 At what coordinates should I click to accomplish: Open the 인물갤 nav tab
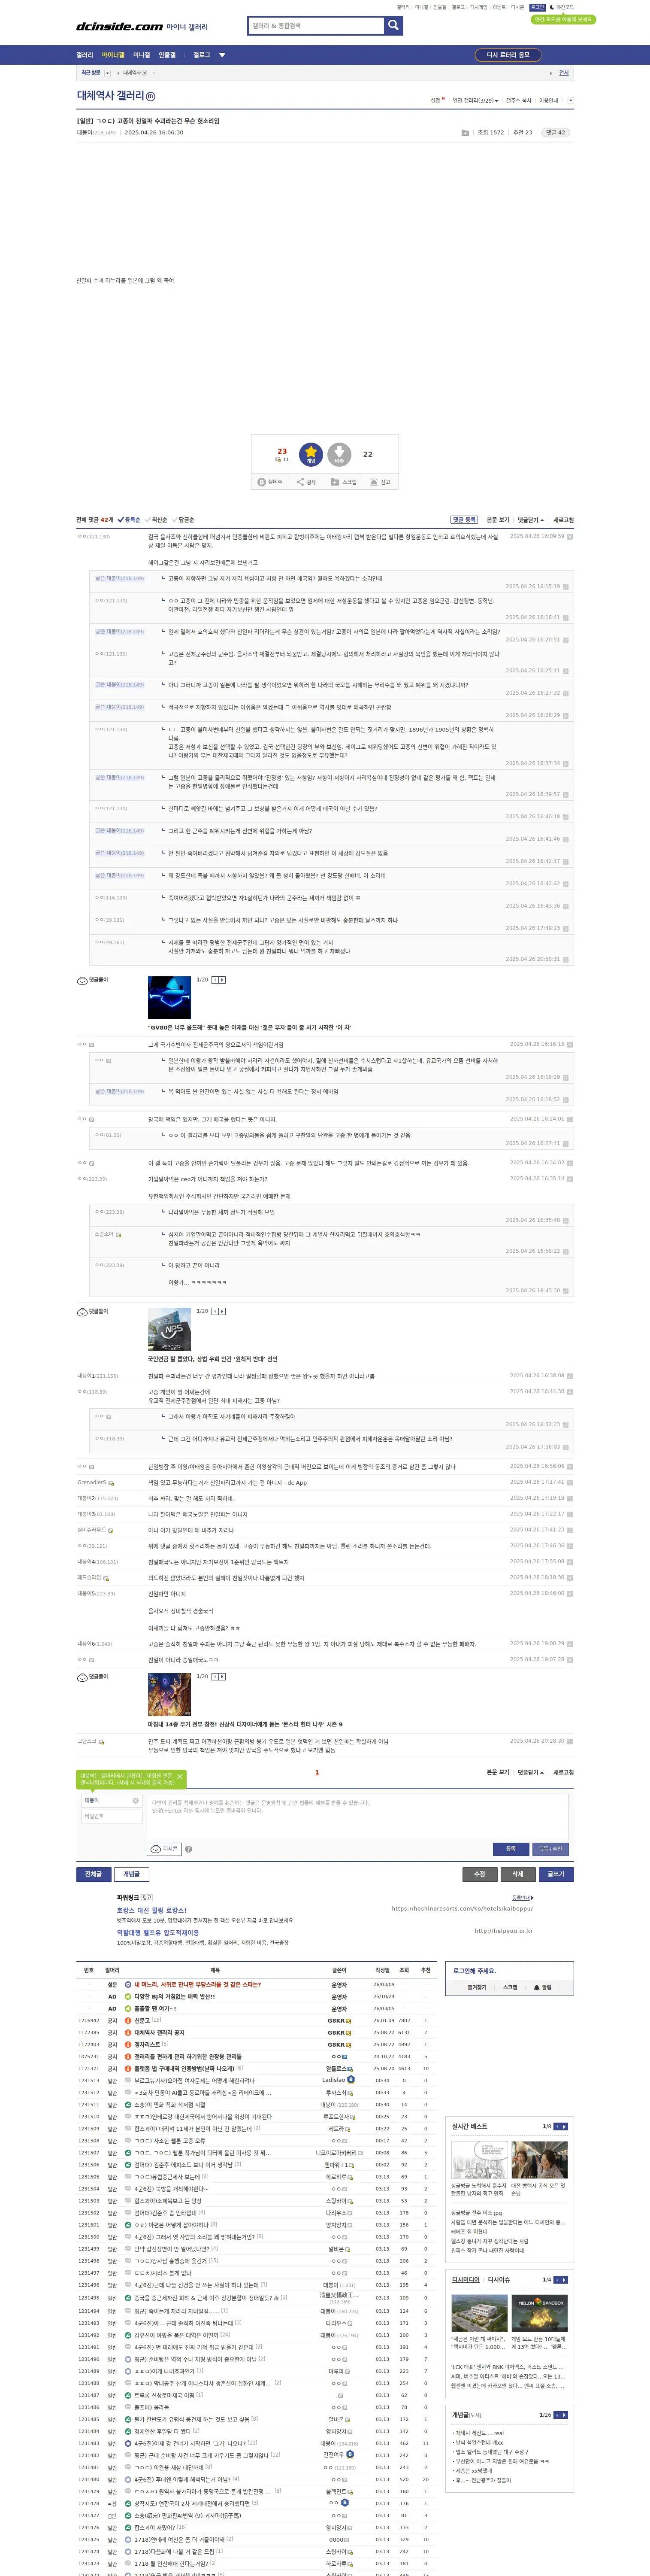pyautogui.click(x=167, y=55)
